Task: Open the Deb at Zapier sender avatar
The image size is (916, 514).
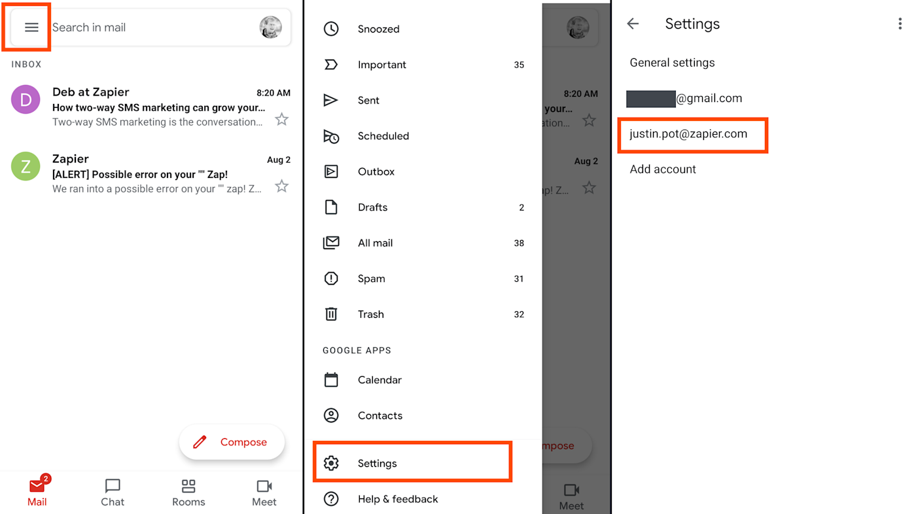Action: click(x=26, y=99)
